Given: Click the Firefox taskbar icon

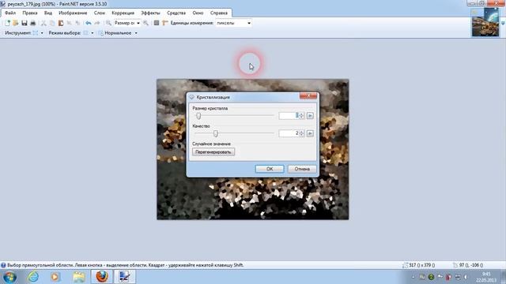Looking at the screenshot, I should pyautogui.click(x=102, y=277).
